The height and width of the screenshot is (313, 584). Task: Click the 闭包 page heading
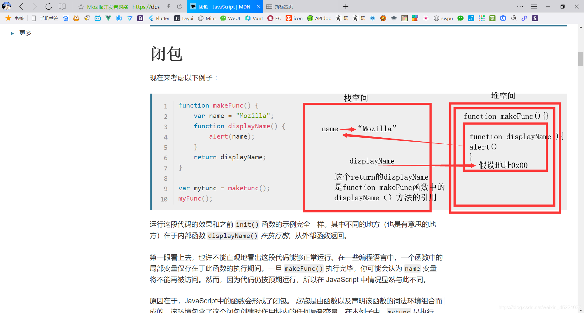(x=166, y=54)
